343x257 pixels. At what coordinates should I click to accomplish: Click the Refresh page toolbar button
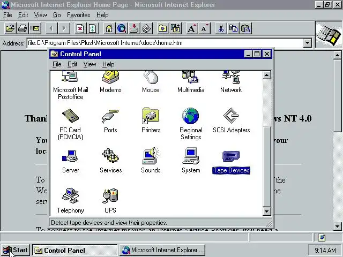point(93,28)
